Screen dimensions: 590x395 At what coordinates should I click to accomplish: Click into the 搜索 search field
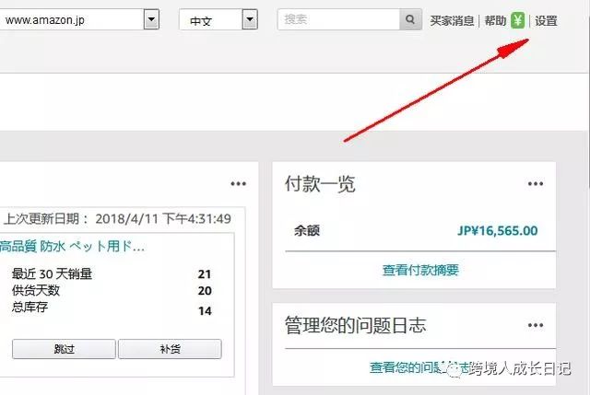[338, 19]
